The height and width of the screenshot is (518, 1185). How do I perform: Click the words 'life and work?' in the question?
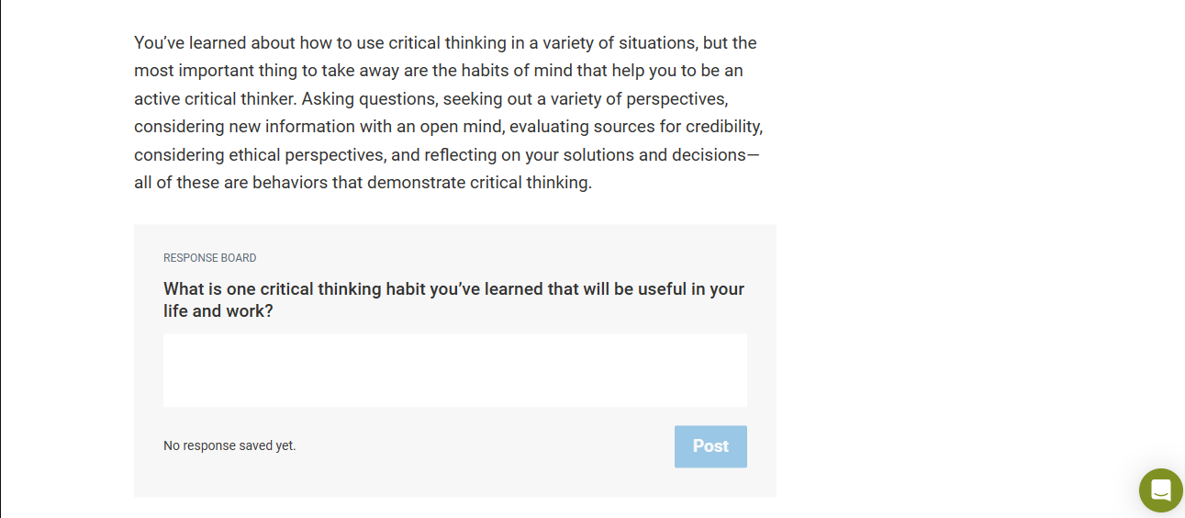(218, 311)
